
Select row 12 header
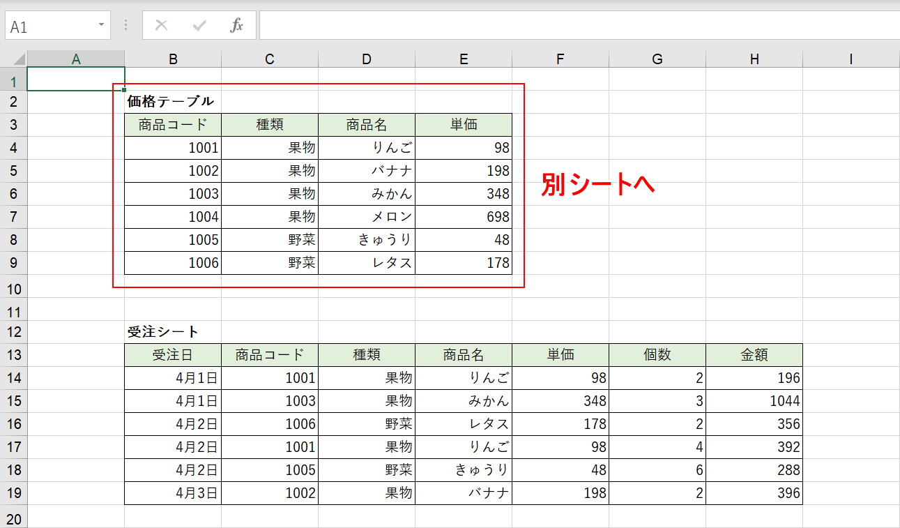click(14, 331)
